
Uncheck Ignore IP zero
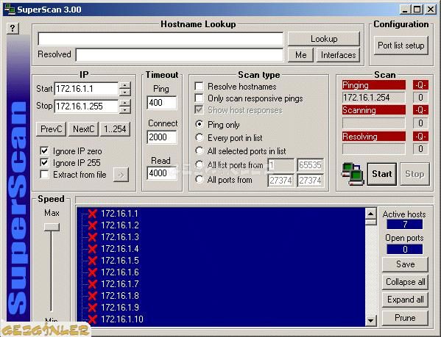click(x=44, y=151)
